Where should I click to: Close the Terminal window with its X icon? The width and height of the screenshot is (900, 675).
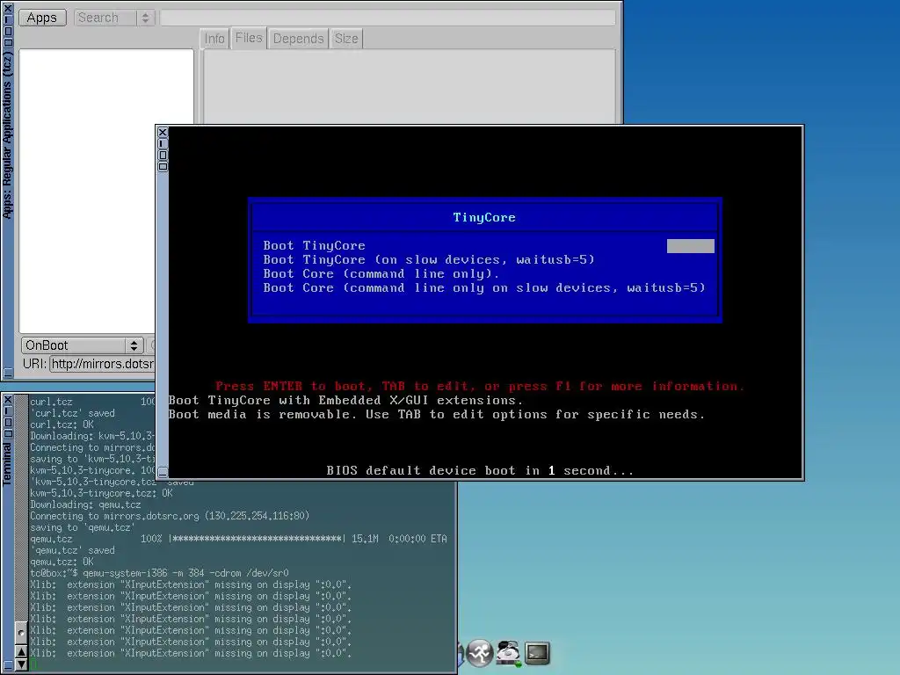point(8,400)
